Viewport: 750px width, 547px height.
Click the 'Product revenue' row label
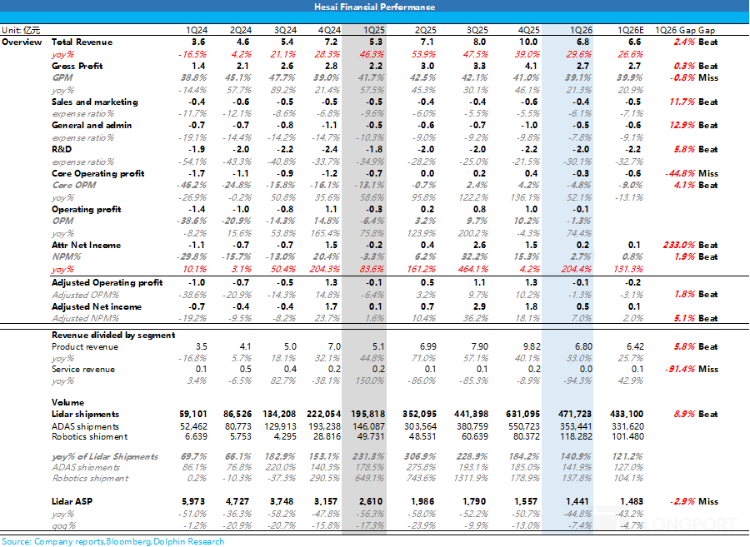click(x=85, y=347)
